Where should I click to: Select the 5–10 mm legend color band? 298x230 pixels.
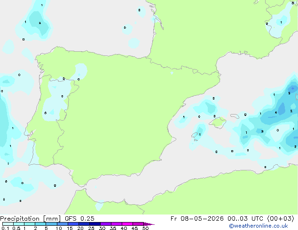point(51,224)
